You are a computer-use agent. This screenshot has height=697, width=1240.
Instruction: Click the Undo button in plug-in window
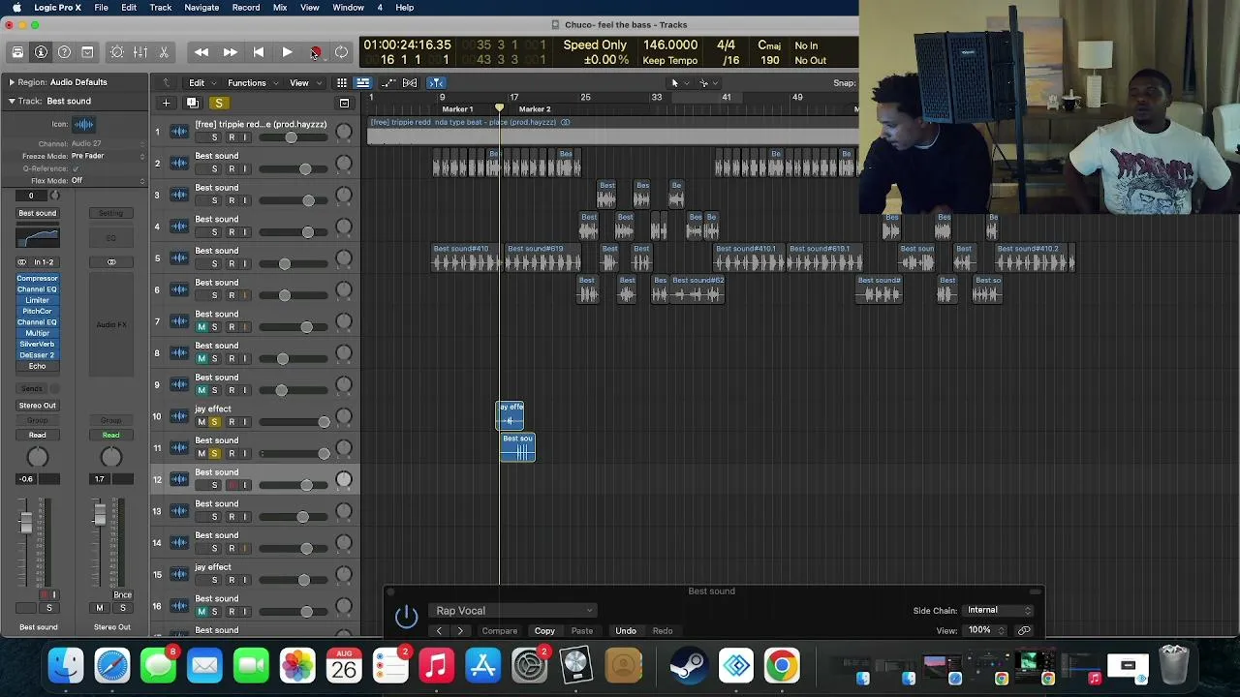tap(626, 631)
